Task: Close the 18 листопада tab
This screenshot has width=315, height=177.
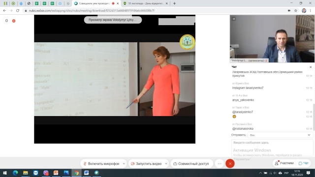Action: tap(166, 3)
